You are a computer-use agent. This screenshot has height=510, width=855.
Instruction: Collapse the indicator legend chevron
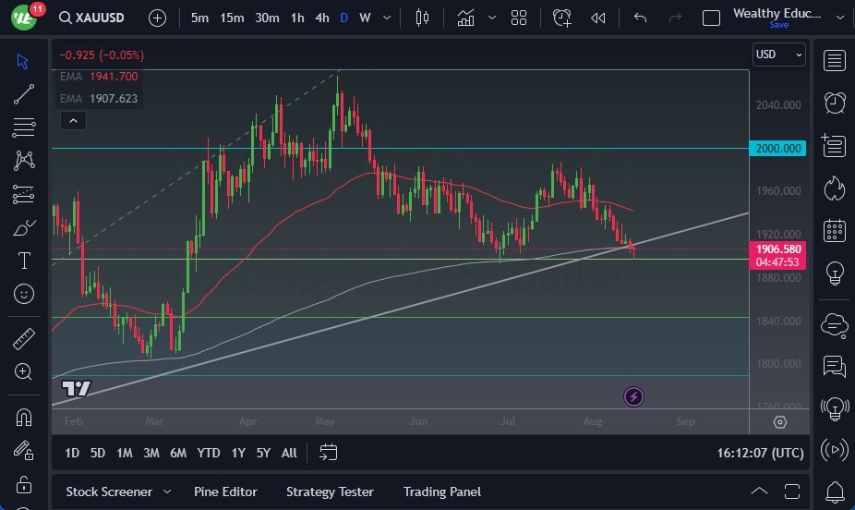(72, 120)
